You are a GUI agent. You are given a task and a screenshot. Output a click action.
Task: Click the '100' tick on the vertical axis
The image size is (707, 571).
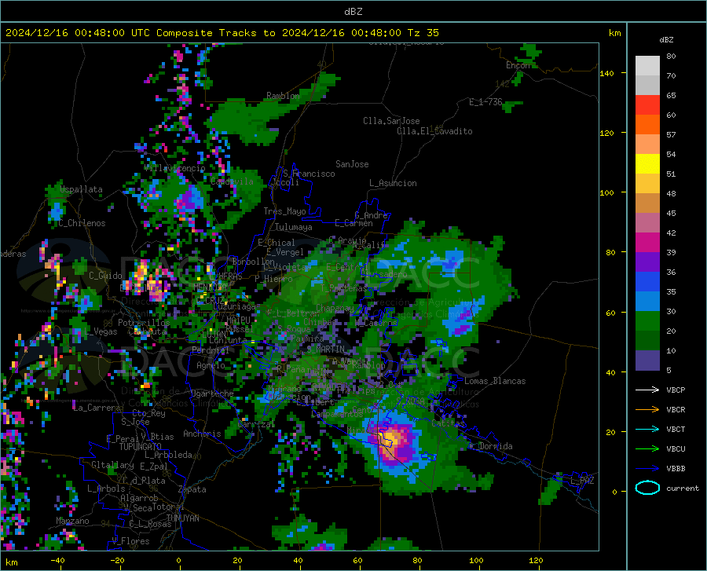point(607,192)
